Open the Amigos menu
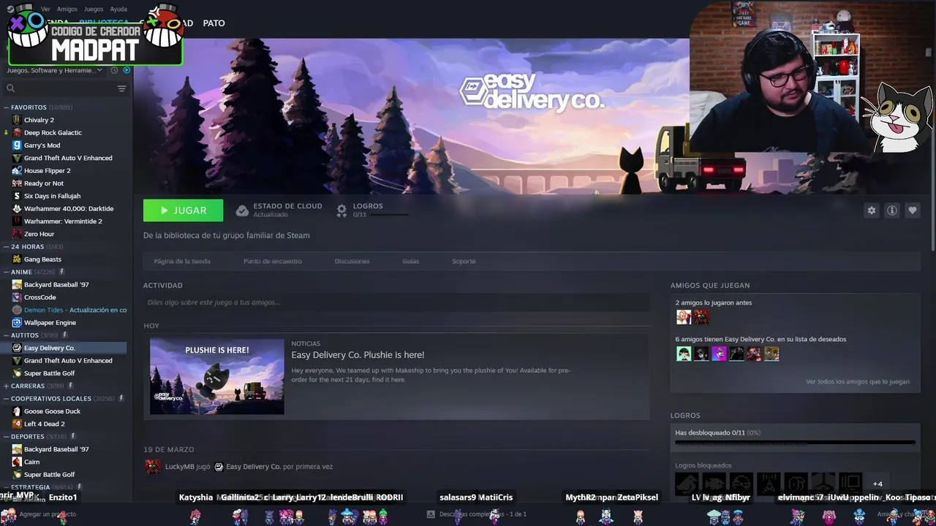The width and height of the screenshot is (936, 526). click(67, 9)
